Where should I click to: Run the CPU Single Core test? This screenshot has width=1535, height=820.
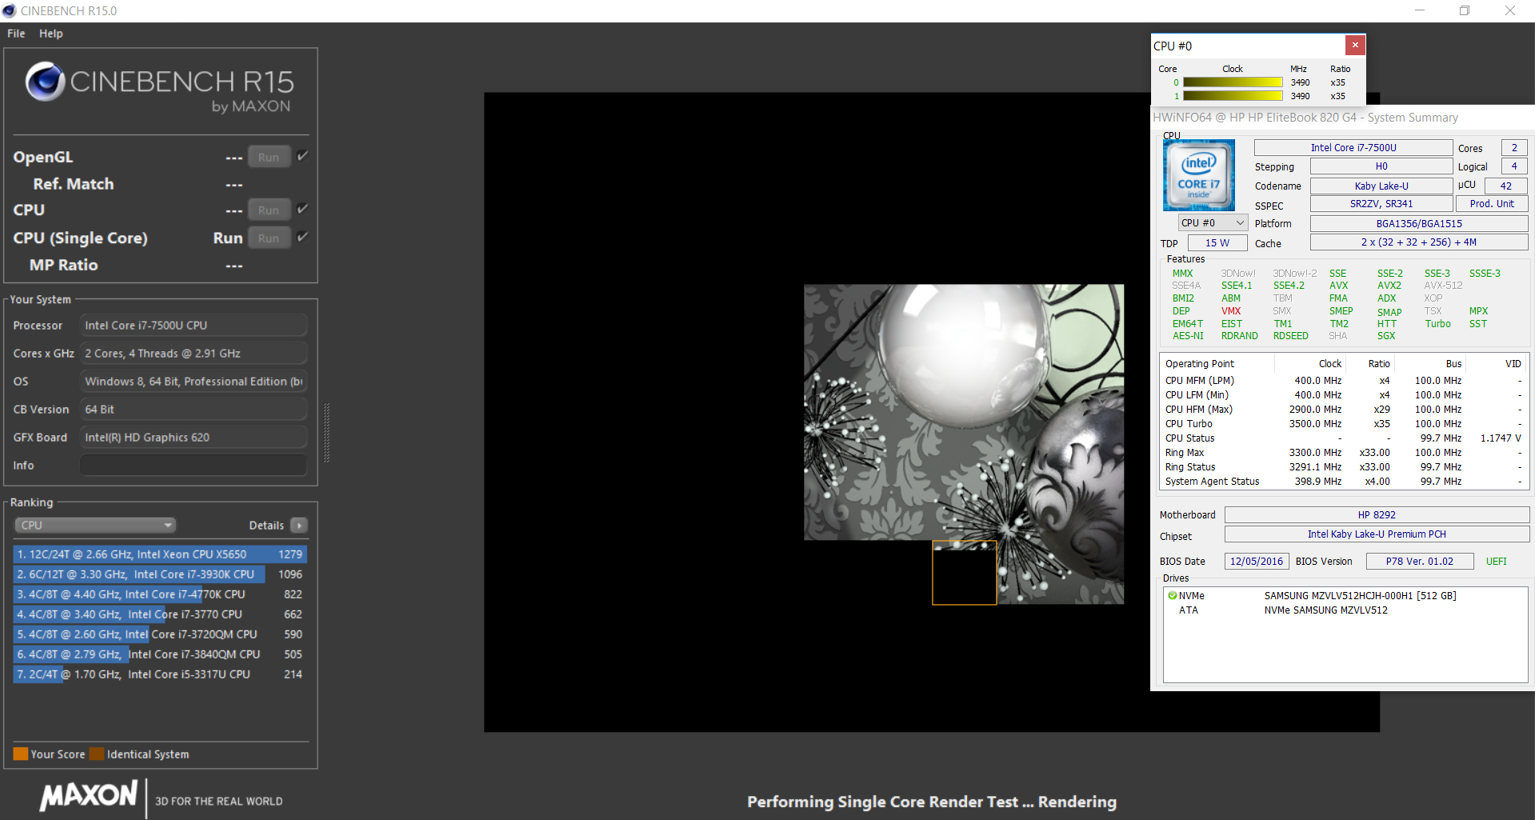pos(269,238)
